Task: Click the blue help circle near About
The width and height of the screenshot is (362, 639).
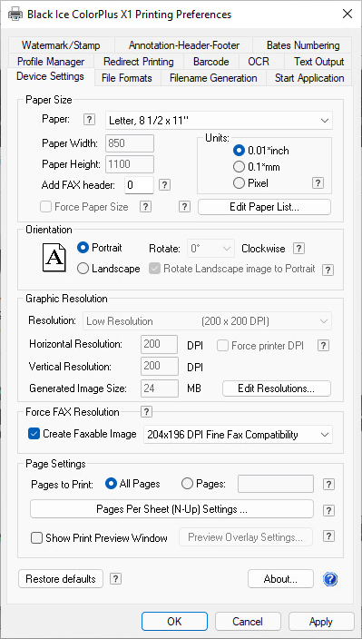Action: click(330, 579)
